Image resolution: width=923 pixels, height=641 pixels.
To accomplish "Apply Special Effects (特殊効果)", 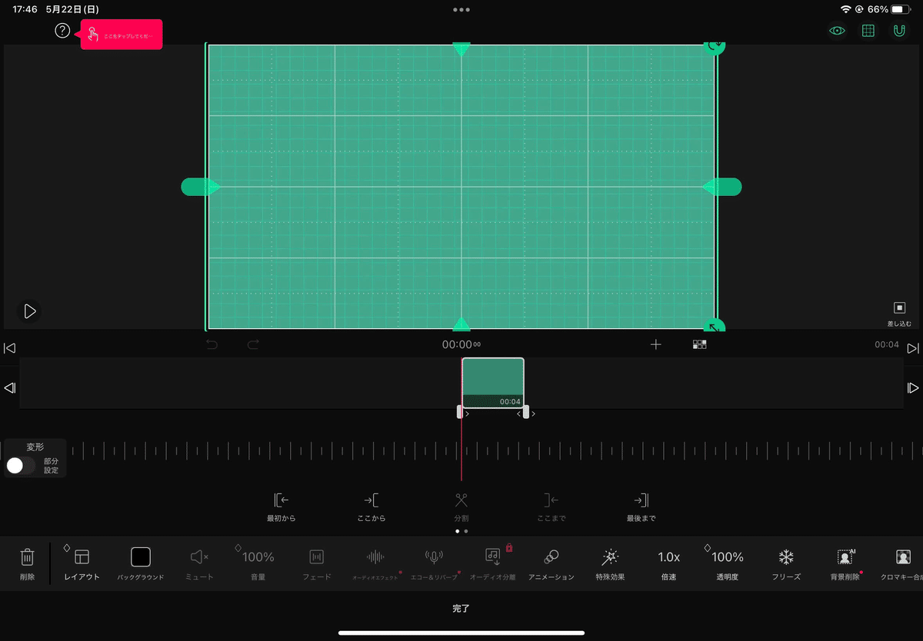I will (x=608, y=563).
